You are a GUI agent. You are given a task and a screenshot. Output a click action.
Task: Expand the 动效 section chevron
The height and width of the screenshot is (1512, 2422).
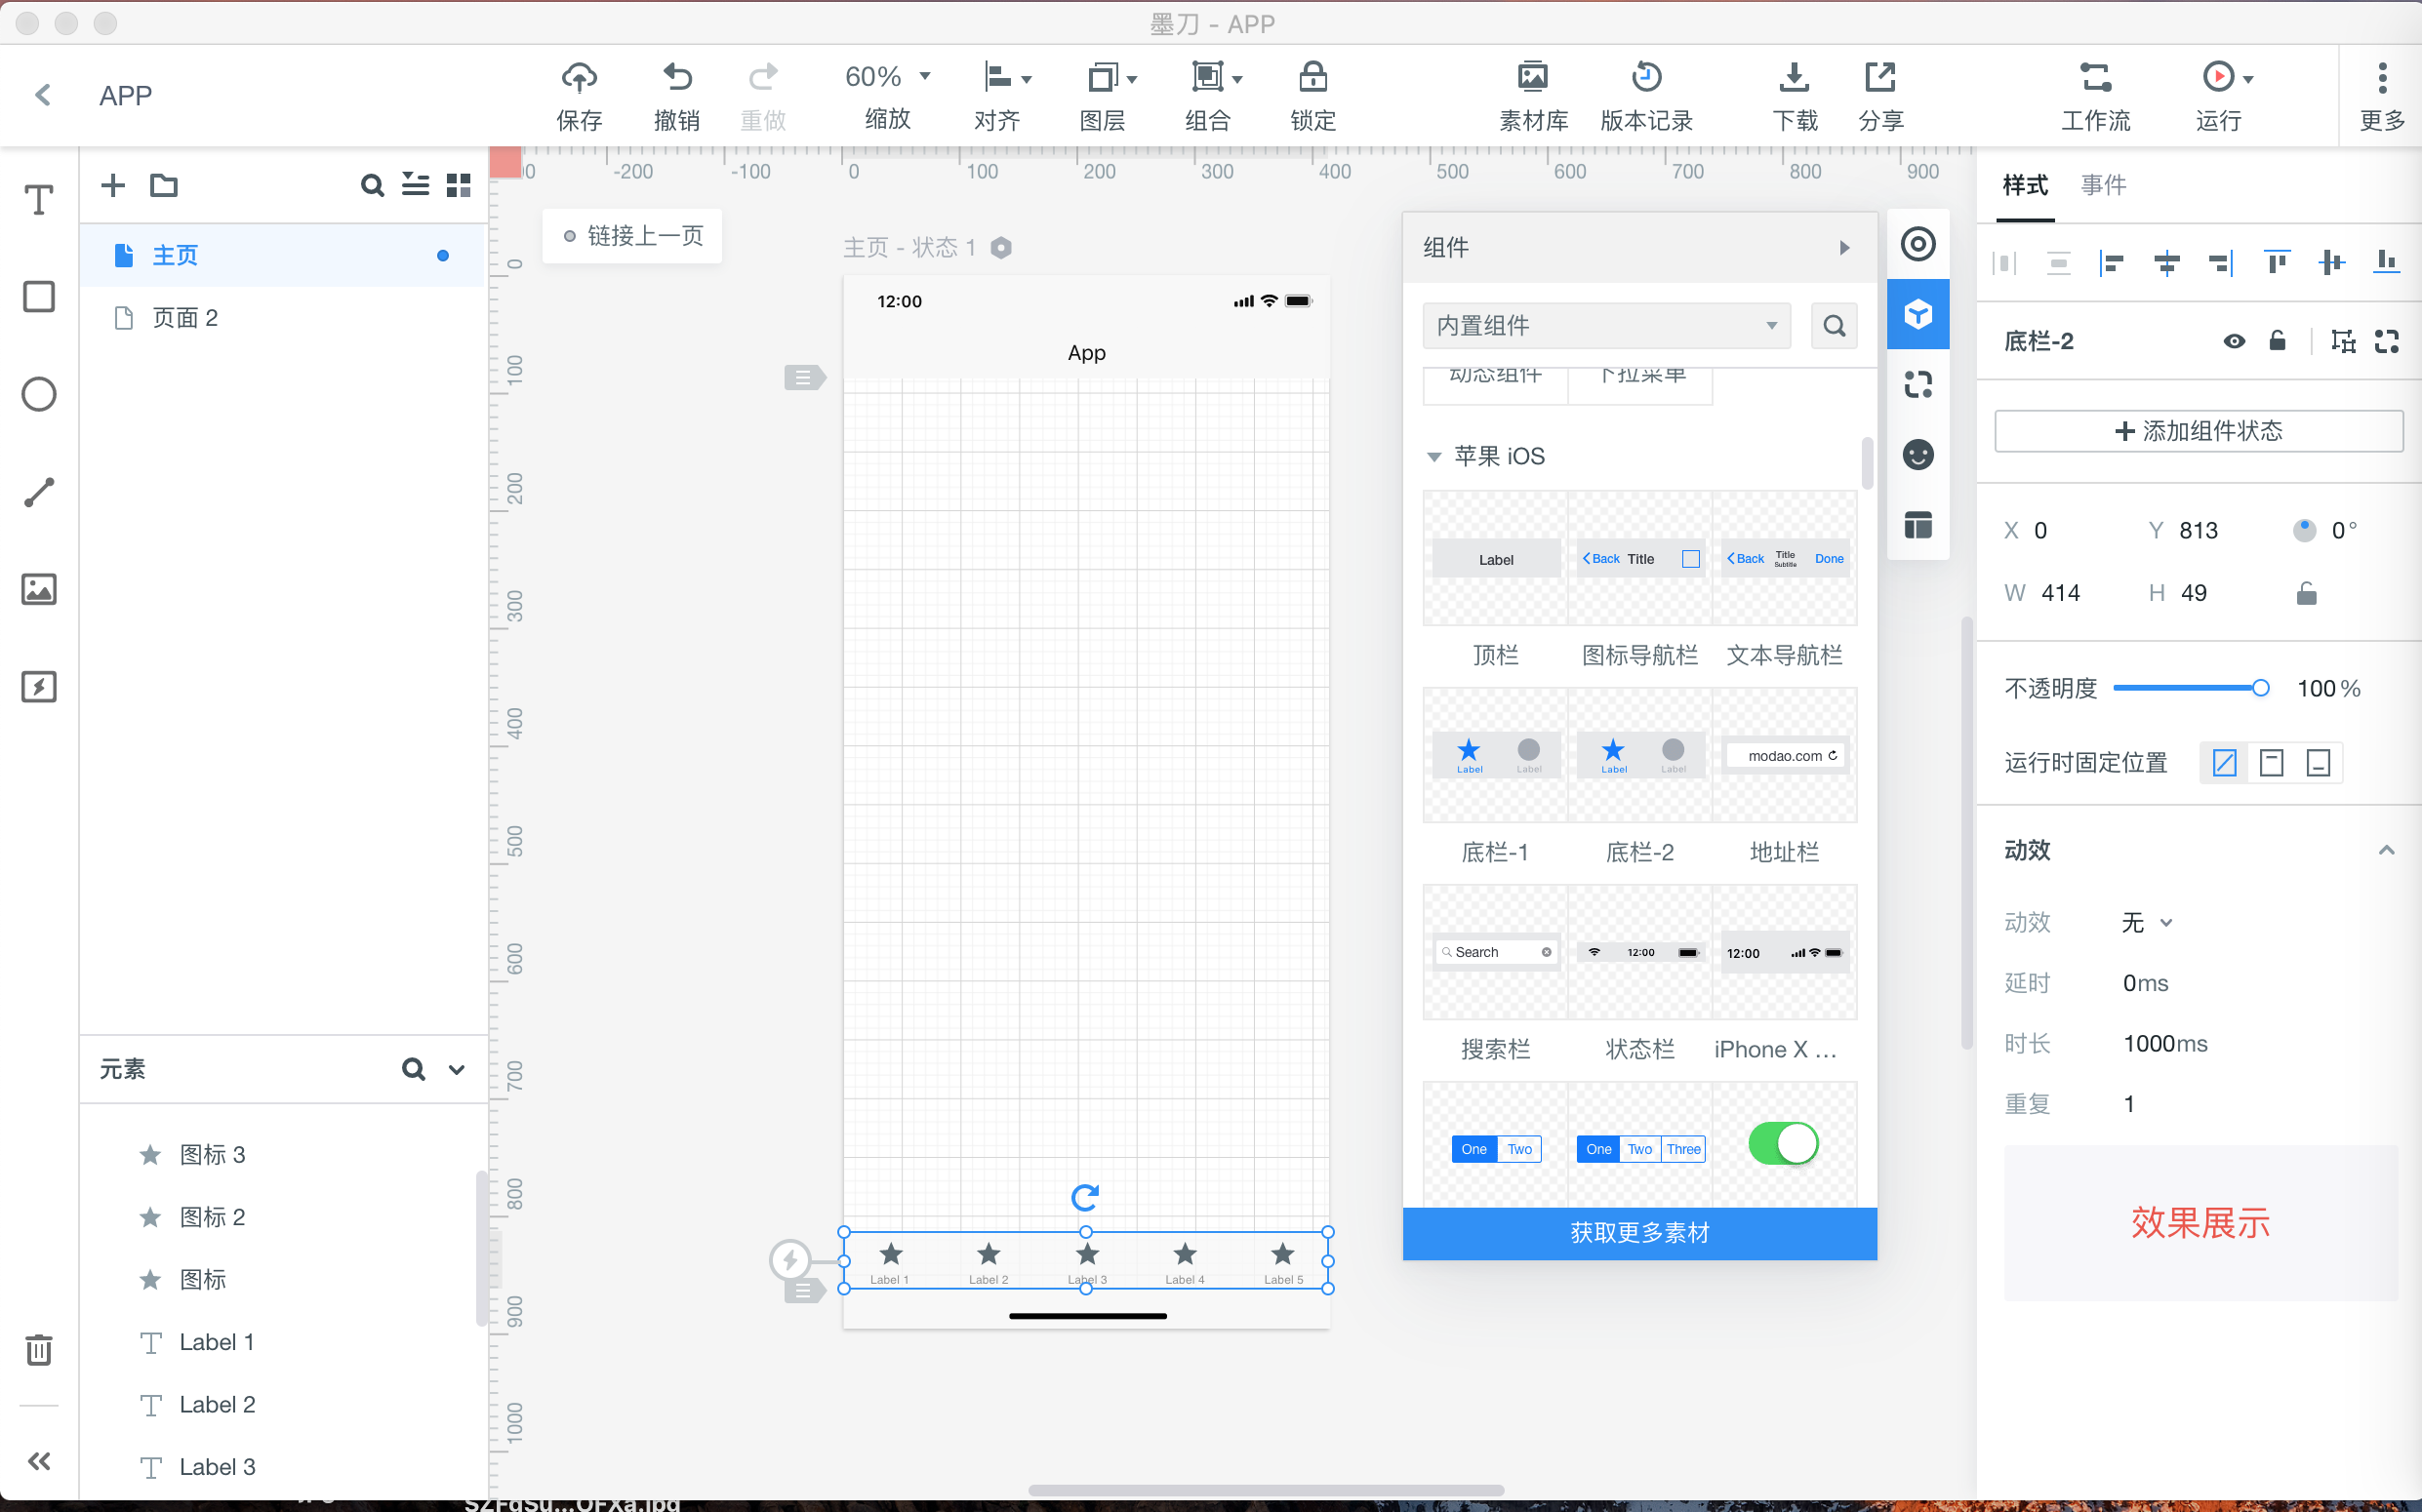click(2387, 852)
